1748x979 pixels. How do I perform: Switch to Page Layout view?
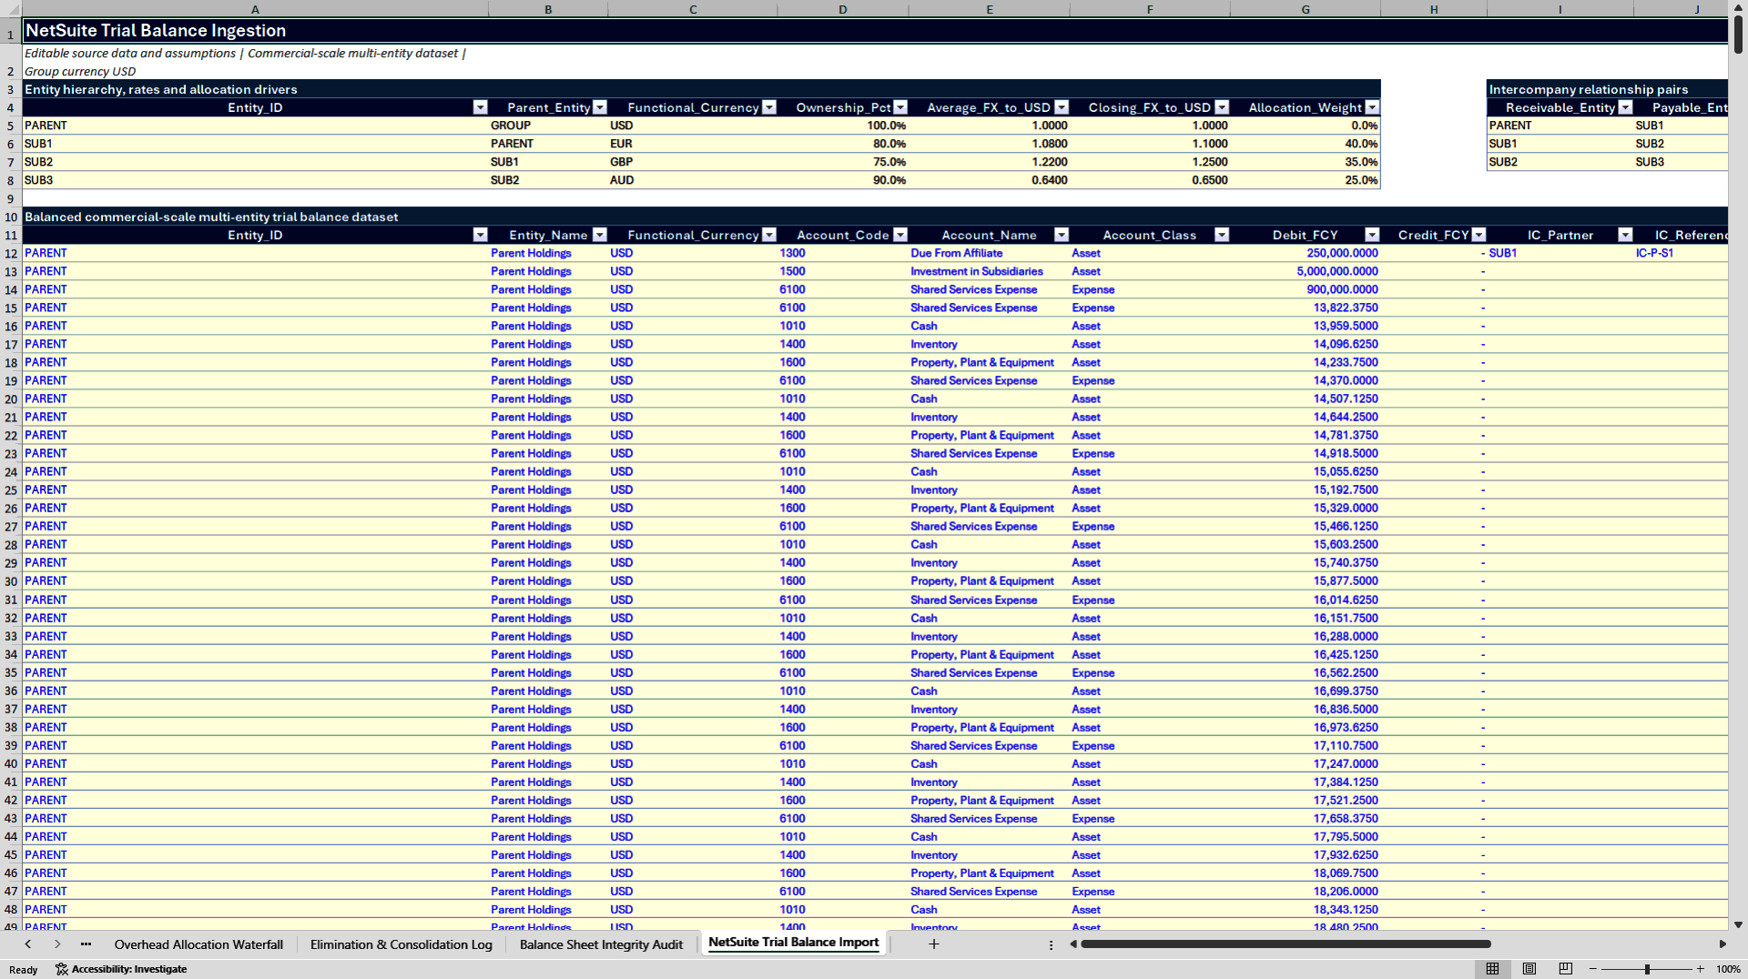point(1529,969)
